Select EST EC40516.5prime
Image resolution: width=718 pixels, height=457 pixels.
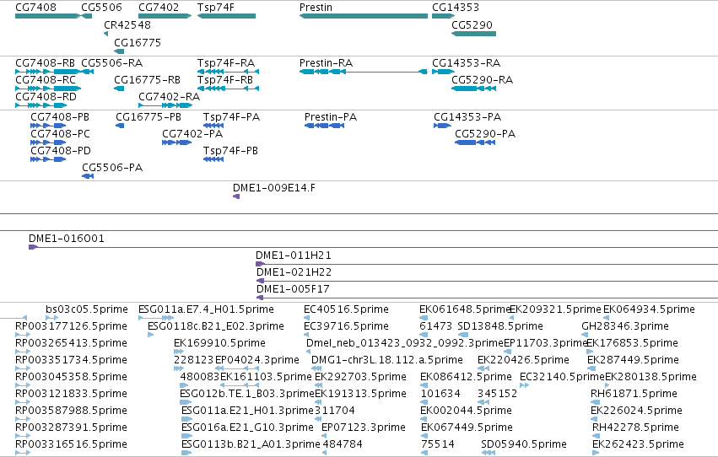click(x=346, y=309)
